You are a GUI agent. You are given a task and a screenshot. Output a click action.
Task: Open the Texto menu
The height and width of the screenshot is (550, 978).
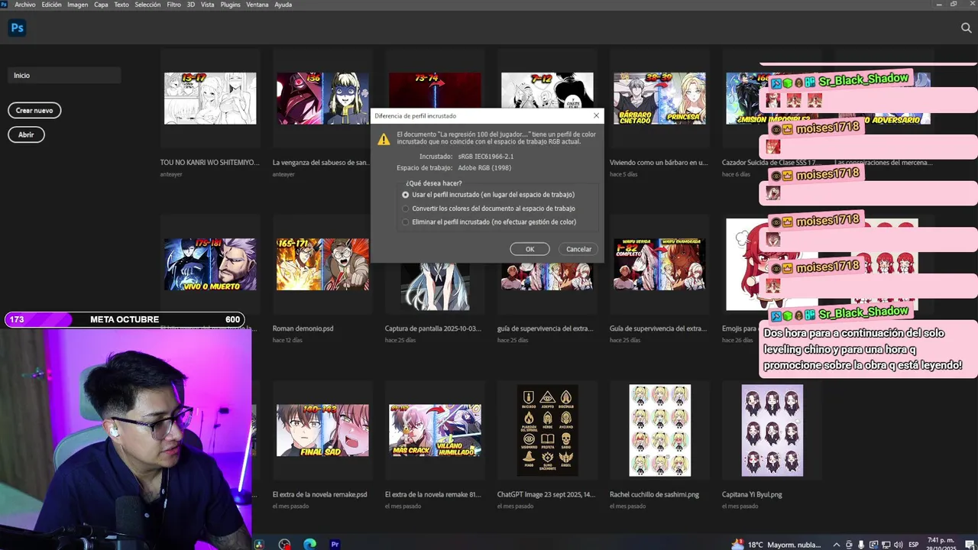121,5
